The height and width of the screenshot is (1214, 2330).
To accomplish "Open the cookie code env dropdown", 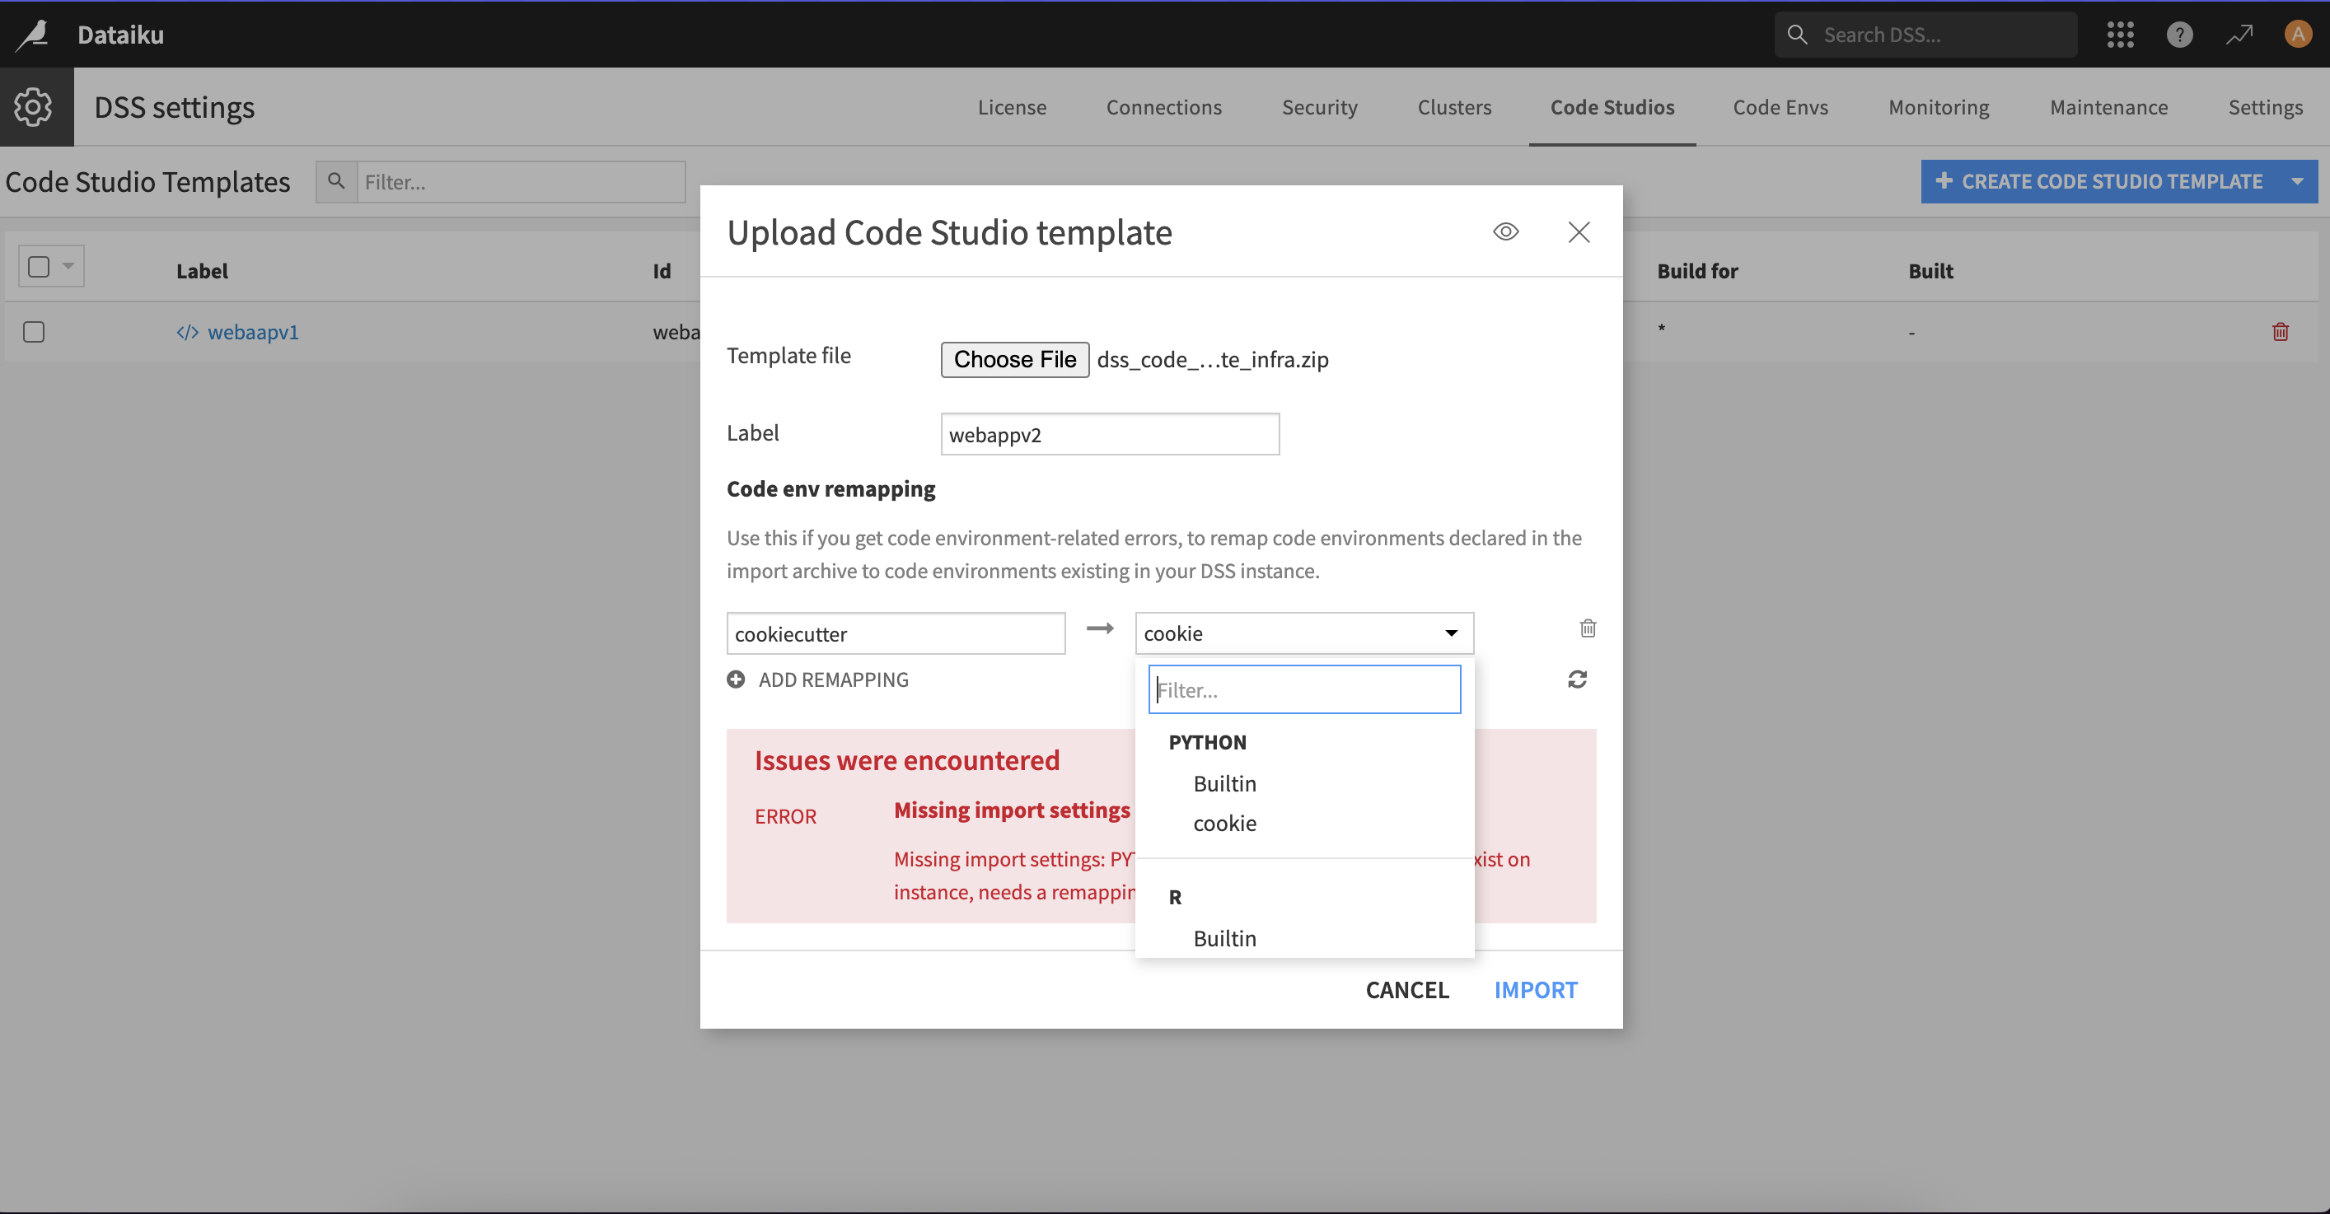I will point(1304,633).
